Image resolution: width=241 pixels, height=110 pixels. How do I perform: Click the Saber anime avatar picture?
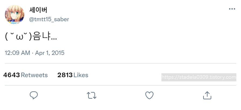[x=15, y=15]
